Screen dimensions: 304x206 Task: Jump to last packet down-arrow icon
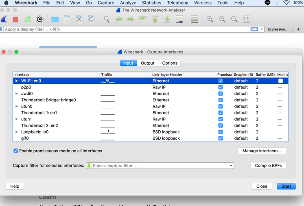[167, 20]
